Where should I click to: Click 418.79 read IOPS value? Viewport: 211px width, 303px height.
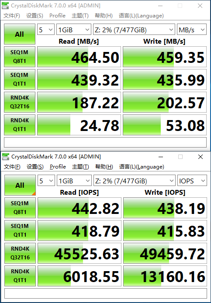click(x=80, y=231)
